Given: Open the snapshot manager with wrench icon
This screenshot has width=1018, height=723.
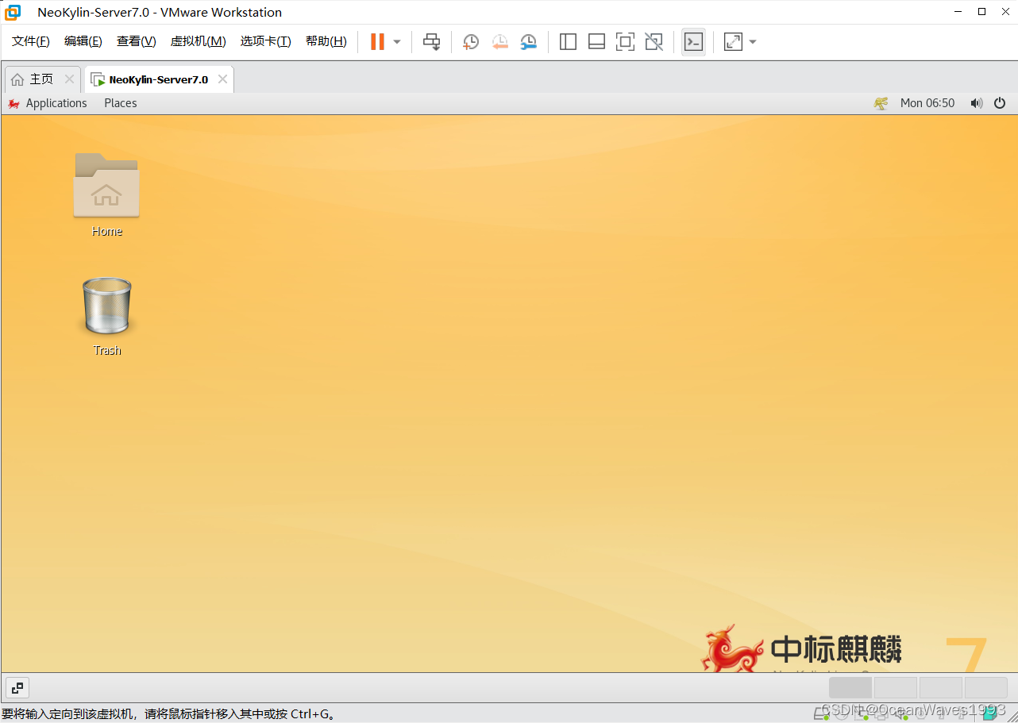Looking at the screenshot, I should pos(528,42).
